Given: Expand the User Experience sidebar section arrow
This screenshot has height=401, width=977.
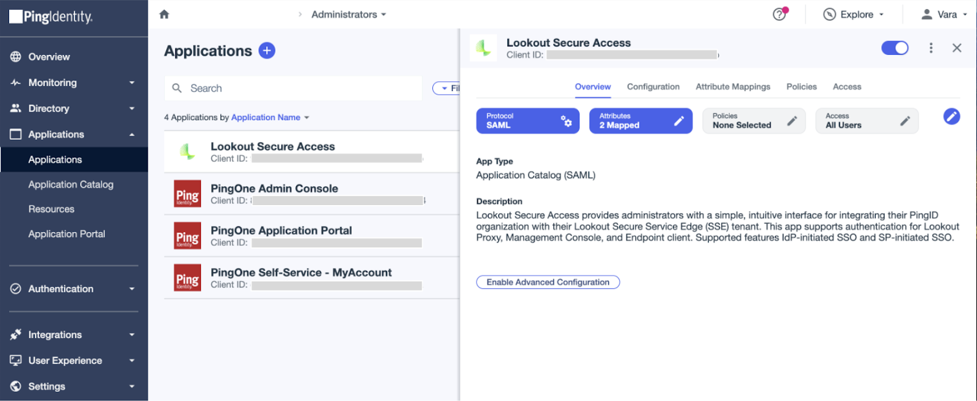Looking at the screenshot, I should (x=132, y=361).
